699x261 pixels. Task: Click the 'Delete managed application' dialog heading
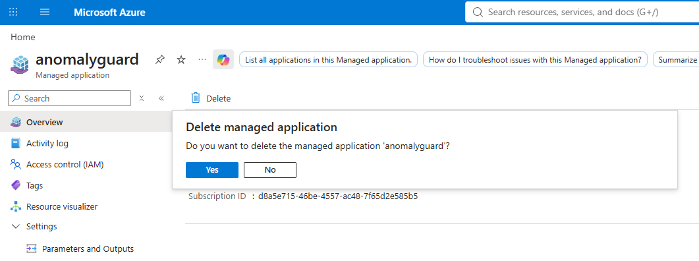click(262, 128)
